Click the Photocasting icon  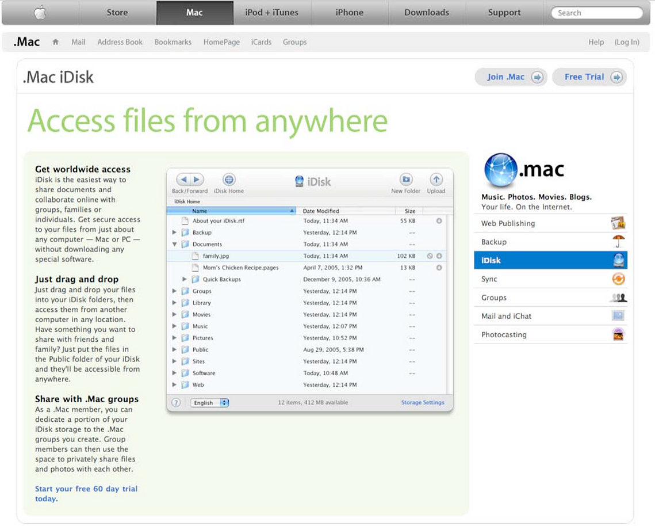point(618,334)
